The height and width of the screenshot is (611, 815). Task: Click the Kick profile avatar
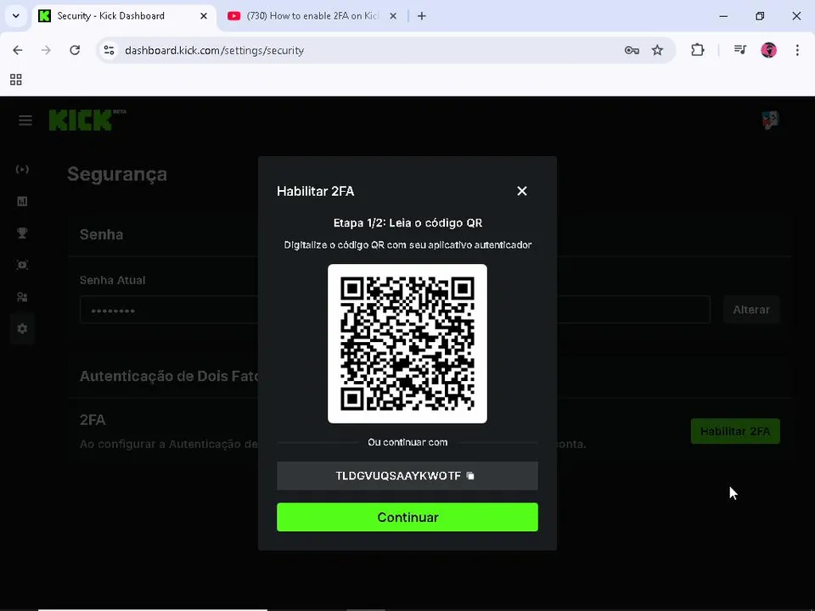coord(770,120)
